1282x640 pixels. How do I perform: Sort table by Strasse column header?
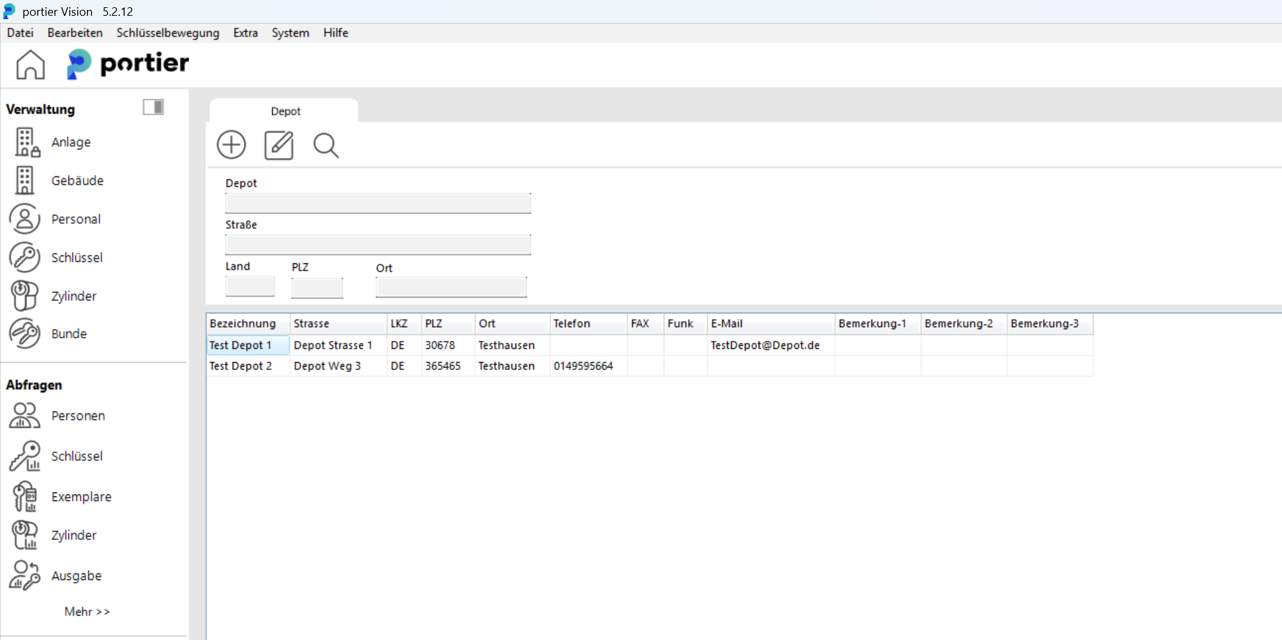pyautogui.click(x=338, y=324)
